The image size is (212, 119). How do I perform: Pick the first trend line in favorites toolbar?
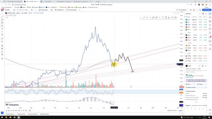[144, 18]
